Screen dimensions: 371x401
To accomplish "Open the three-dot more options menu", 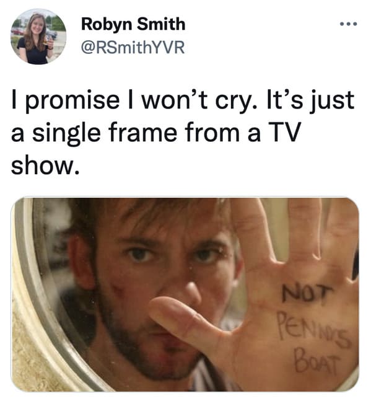I will [348, 24].
